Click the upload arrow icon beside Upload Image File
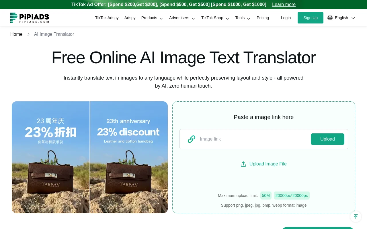Screen dimensions: 367x229 [x=243, y=164]
